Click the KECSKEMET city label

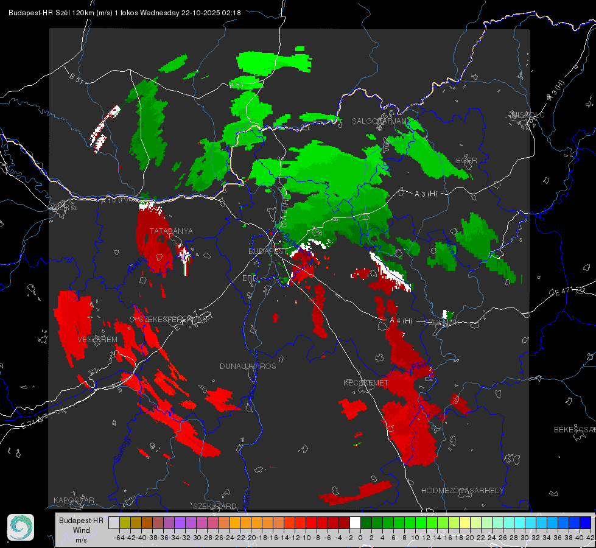pos(366,382)
